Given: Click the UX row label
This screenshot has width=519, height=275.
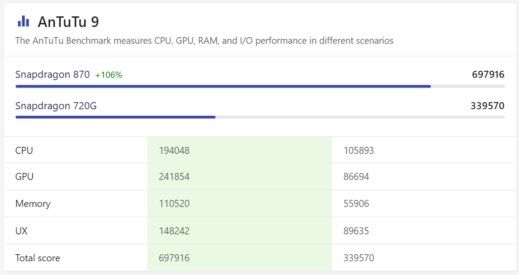Looking at the screenshot, I should 21,231.
